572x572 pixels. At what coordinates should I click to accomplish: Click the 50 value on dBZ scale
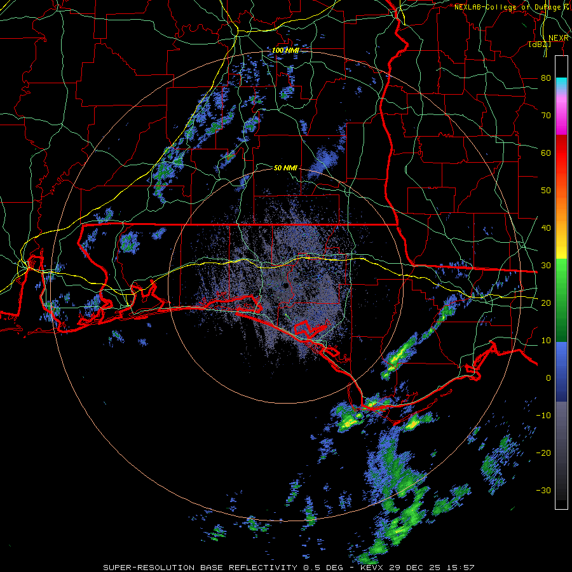546,191
